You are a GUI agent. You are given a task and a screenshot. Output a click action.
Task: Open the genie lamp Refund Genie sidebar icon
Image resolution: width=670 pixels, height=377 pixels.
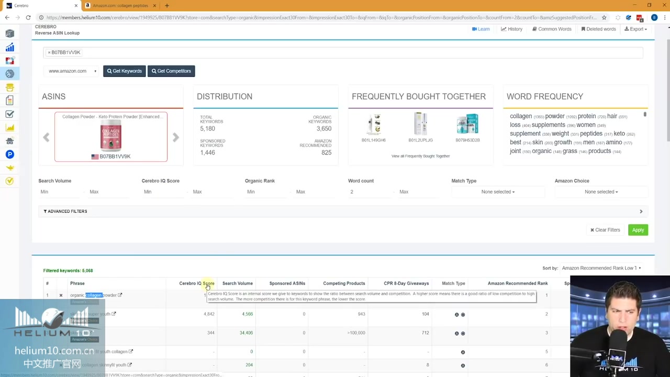point(9,168)
